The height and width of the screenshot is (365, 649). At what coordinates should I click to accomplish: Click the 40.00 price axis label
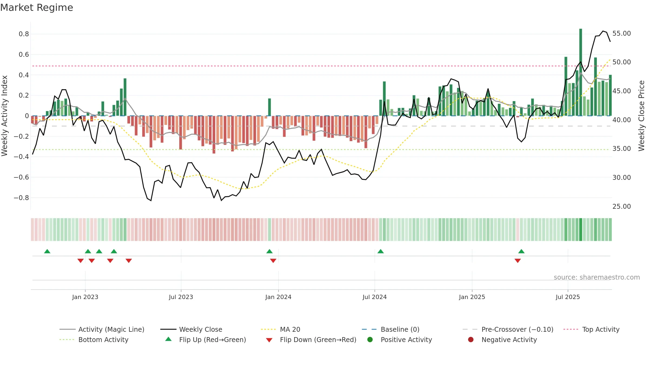point(622,120)
